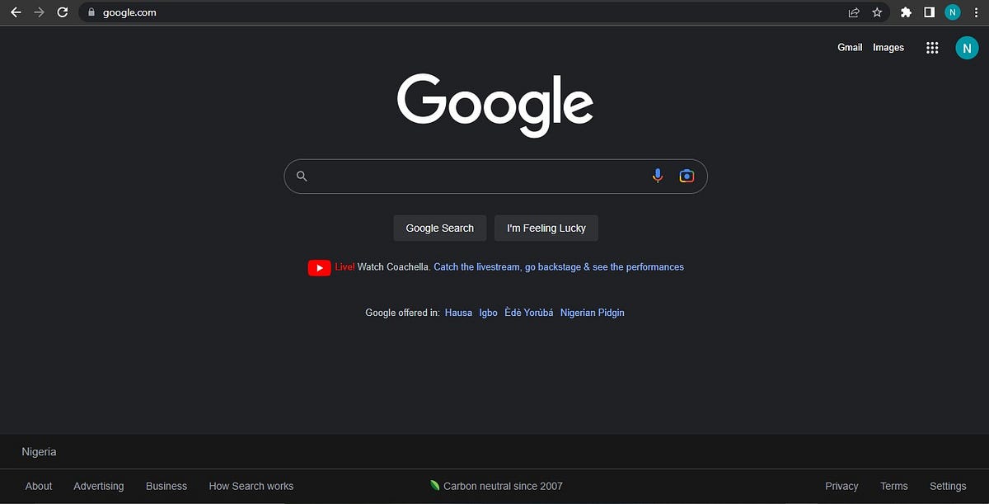The image size is (989, 504).
Task: Open the Coachella livestream link
Action: pos(558,267)
